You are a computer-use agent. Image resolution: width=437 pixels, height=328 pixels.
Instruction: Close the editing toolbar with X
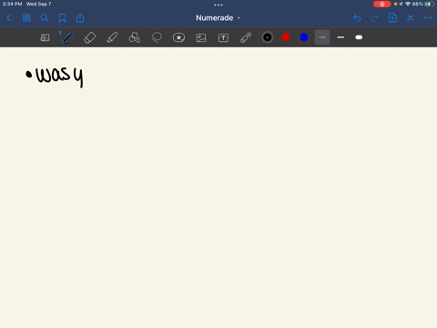(x=411, y=18)
